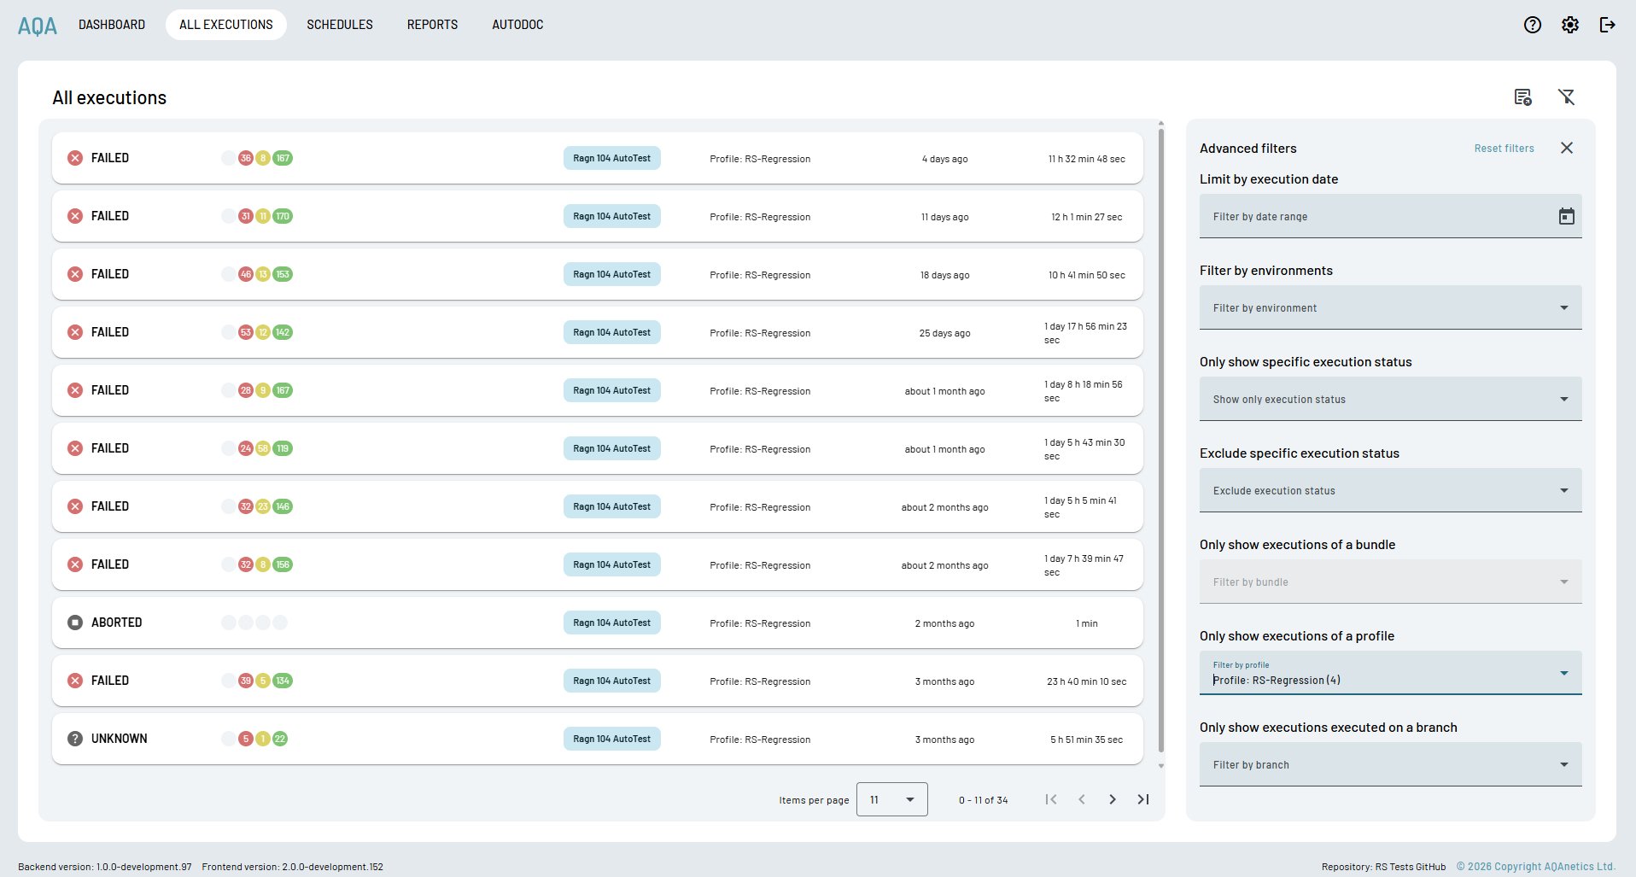Open the RS Tests GitHub repository link
This screenshot has height=877, width=1636.
1410,866
